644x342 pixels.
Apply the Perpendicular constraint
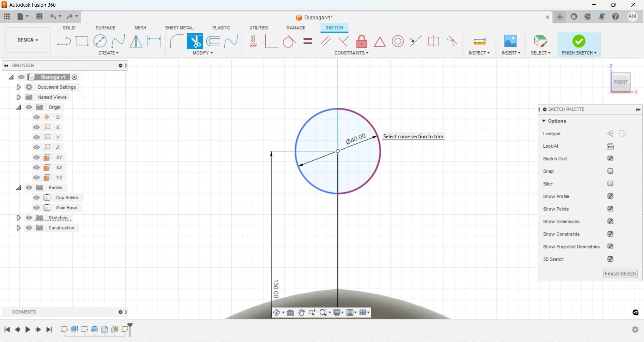(343, 41)
